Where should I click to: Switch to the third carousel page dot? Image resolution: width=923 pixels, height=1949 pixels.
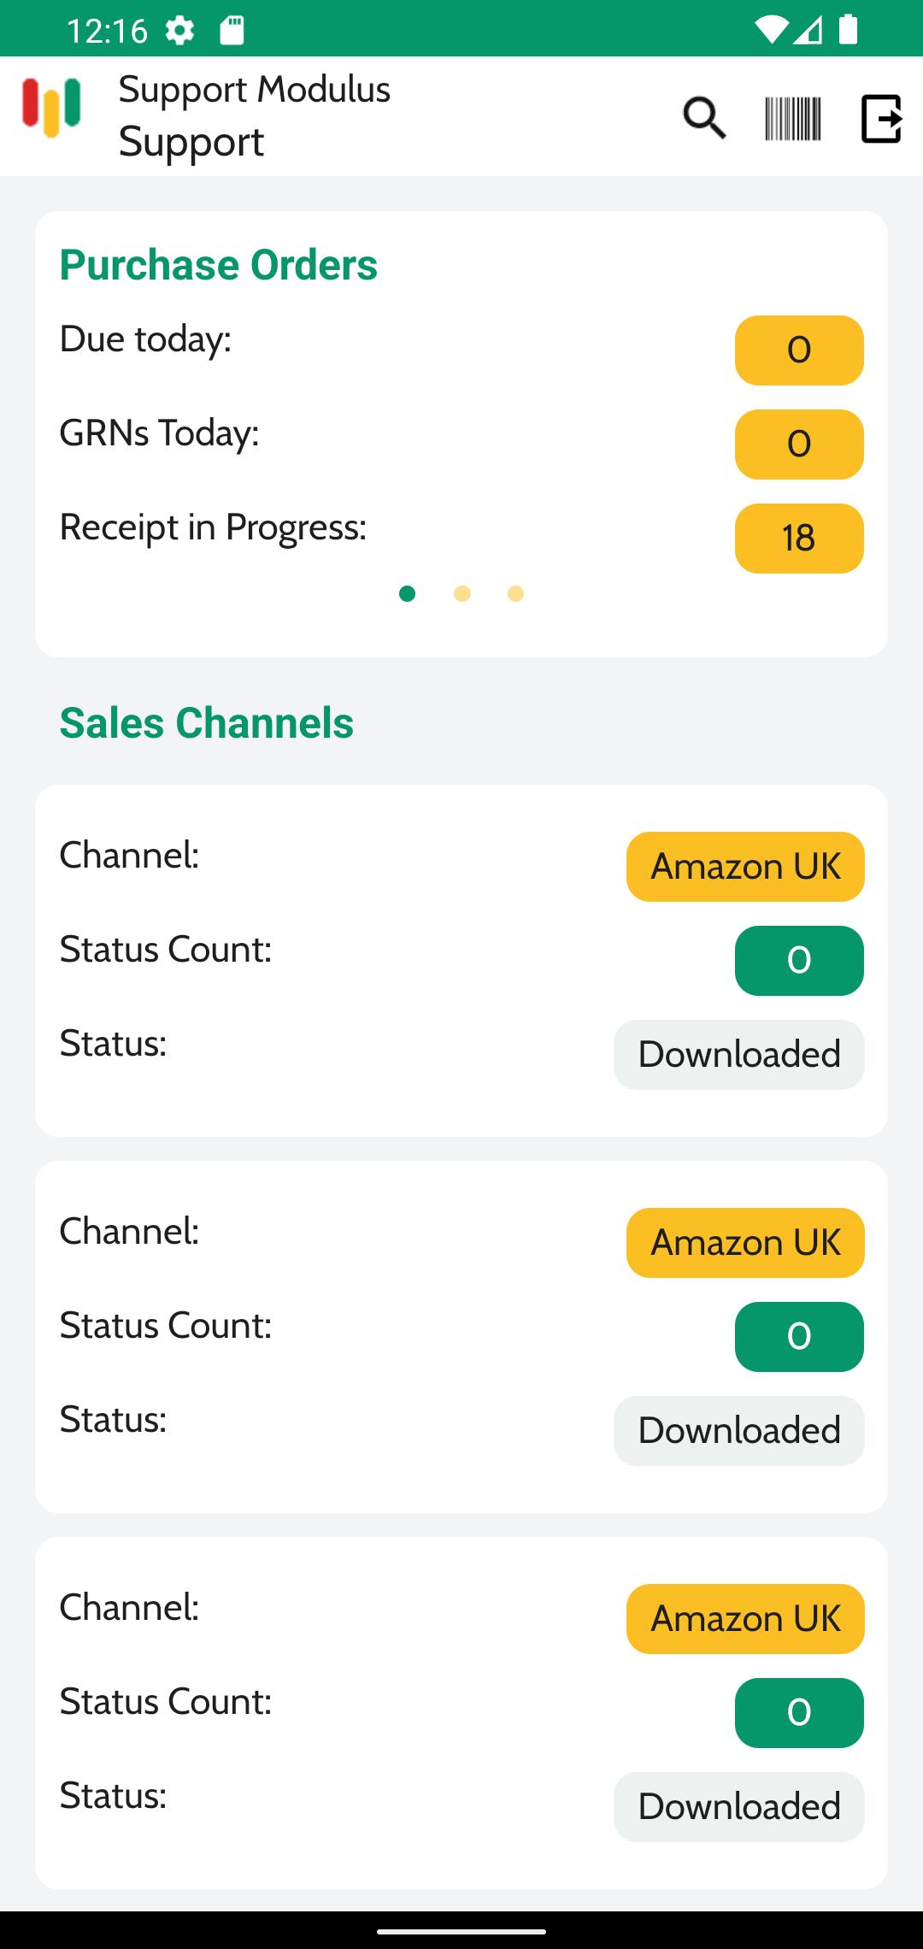click(x=515, y=593)
